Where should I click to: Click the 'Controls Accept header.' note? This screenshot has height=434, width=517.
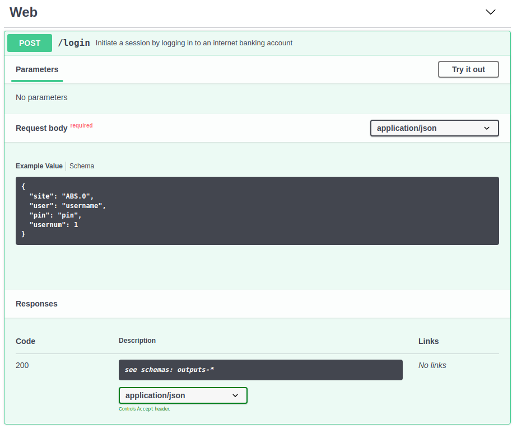coord(144,409)
